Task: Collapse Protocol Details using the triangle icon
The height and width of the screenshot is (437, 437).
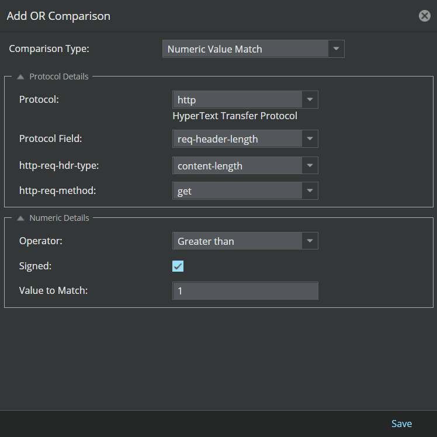Action: (20, 77)
